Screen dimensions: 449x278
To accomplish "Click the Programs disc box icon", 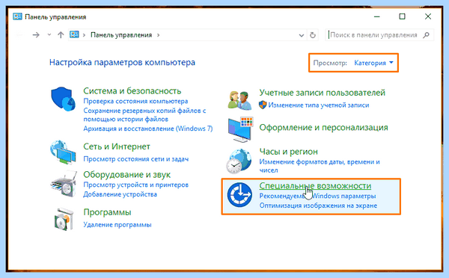I will 64,219.
